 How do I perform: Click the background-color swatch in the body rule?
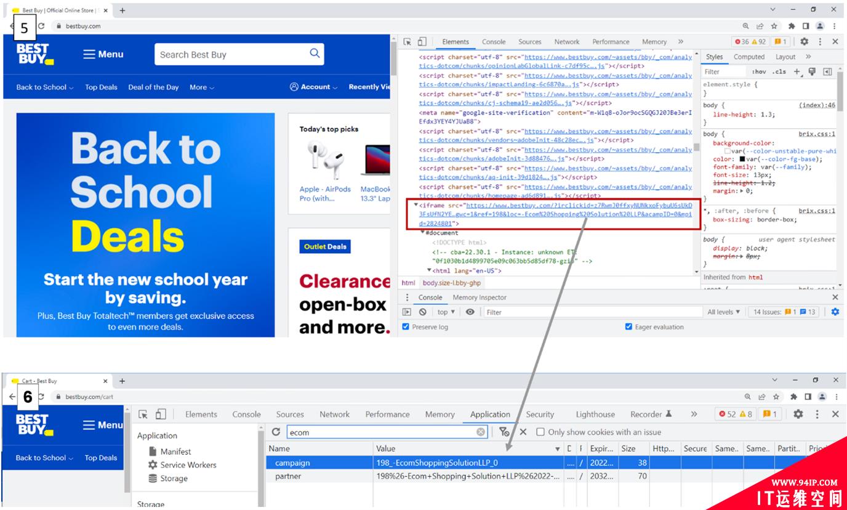[x=728, y=151]
